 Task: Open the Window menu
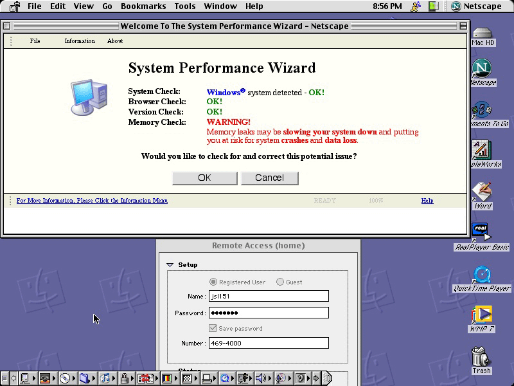220,6
